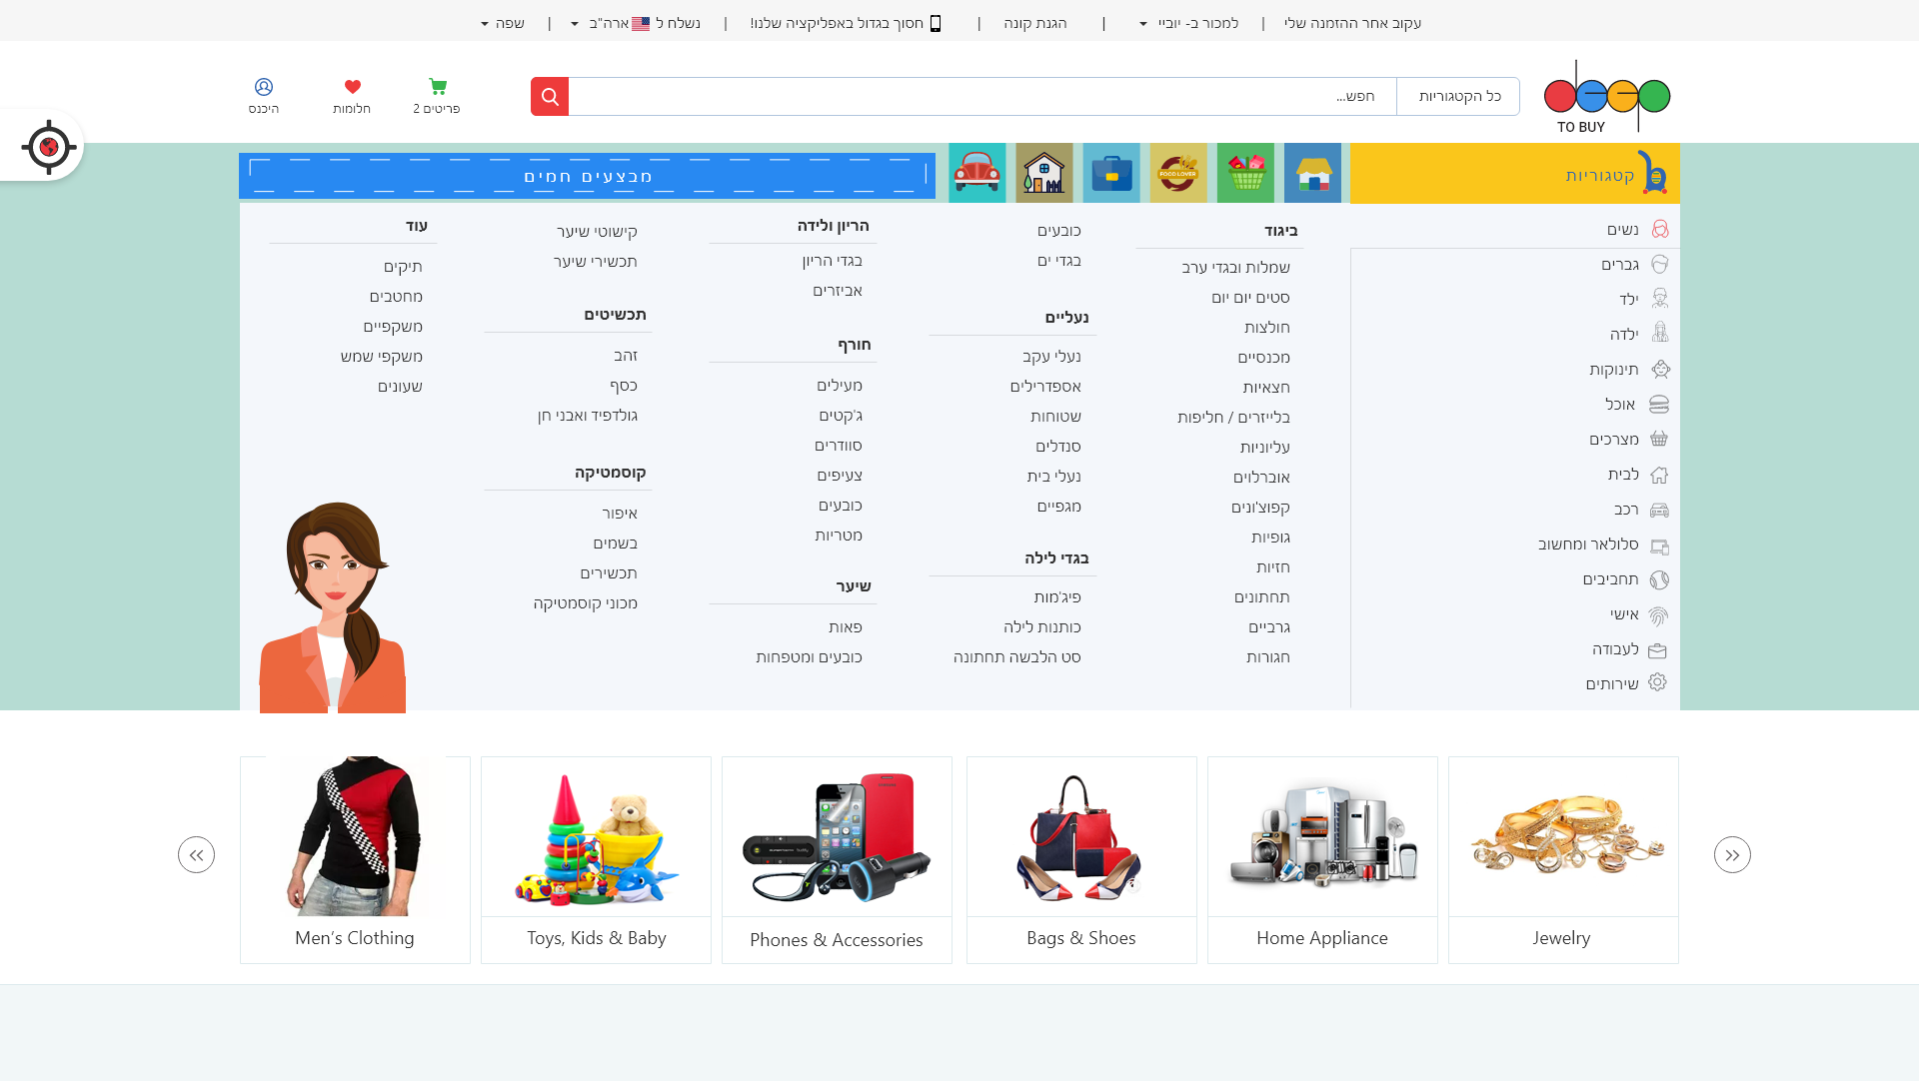Viewport: 1919px width, 1081px height.
Task: Select the home garden icon tile
Action: [x=1044, y=173]
